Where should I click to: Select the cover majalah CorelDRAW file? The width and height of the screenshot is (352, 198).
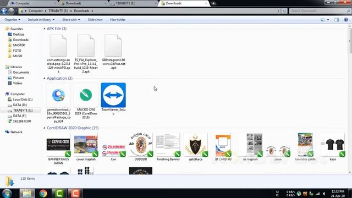(x=86, y=147)
